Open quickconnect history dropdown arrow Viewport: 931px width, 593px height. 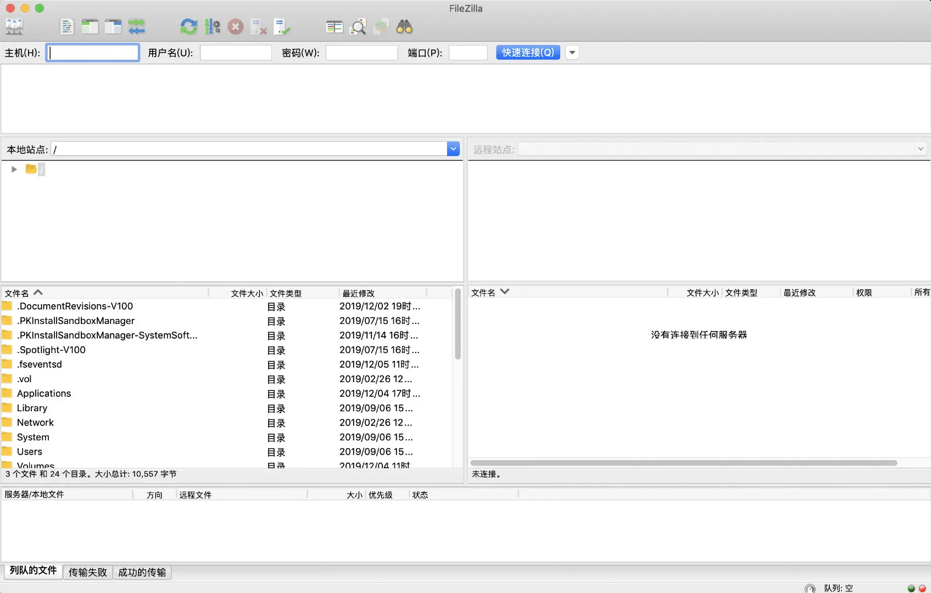click(x=572, y=53)
